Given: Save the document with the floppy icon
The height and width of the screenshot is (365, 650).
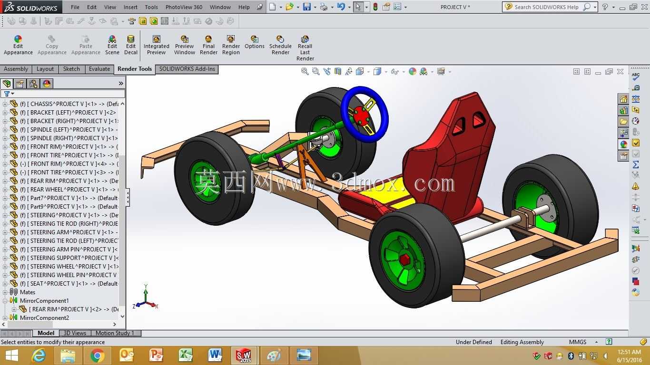Looking at the screenshot, I should 307,7.
